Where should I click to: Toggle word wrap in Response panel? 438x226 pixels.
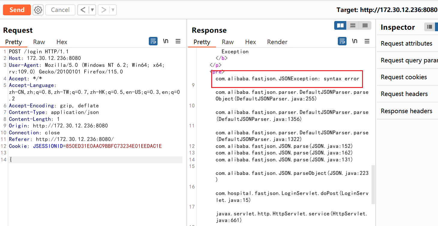(x=342, y=41)
